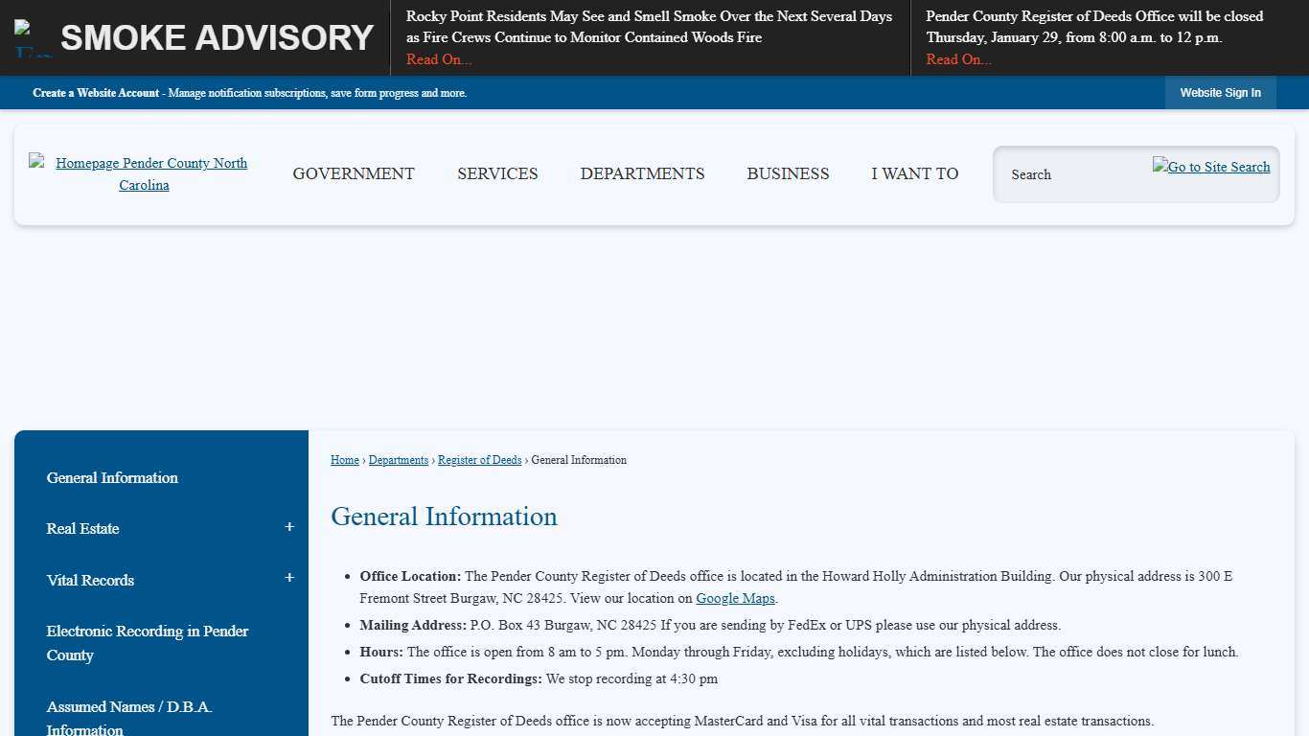
Task: Click the Go to Site Search icon
Action: coord(1210,167)
